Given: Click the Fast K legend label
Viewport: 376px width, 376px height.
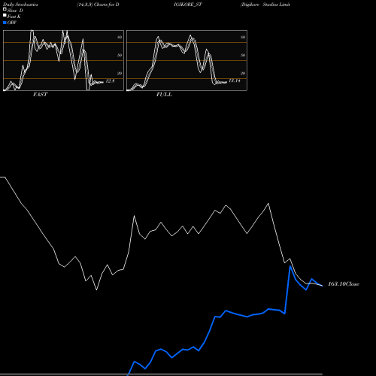Looking at the screenshot, I should (x=14, y=17).
